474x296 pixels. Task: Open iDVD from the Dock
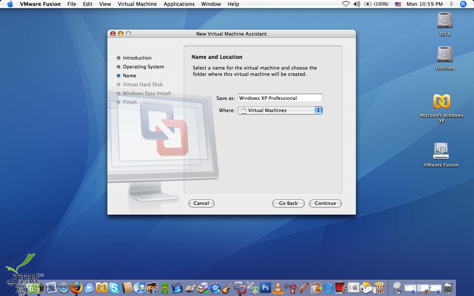[215, 287]
